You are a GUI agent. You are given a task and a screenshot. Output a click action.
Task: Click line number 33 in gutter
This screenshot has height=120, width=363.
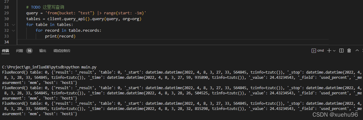(x=6, y=36)
